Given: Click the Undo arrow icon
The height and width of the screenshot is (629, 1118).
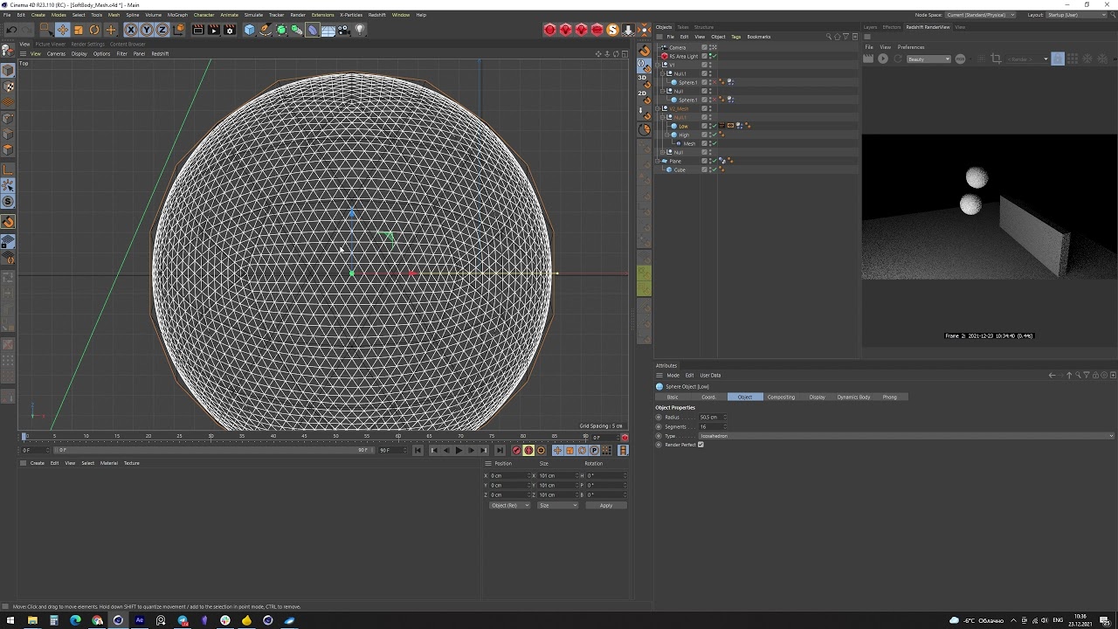Looking at the screenshot, I should pos(11,30).
